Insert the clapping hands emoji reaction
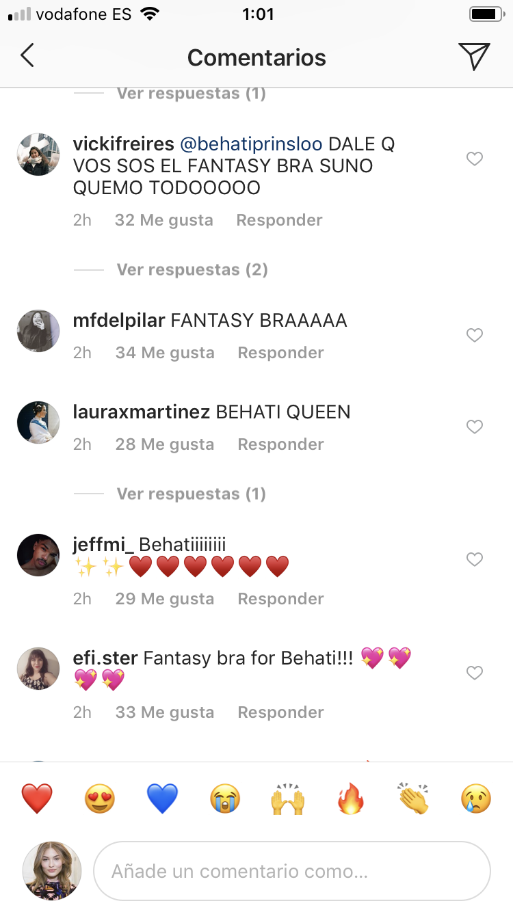Image resolution: width=513 pixels, height=912 pixels. pyautogui.click(x=413, y=799)
